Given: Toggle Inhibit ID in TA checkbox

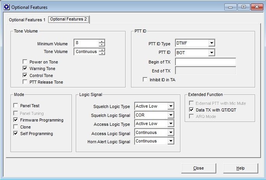Looking at the screenshot, I should (x=145, y=80).
